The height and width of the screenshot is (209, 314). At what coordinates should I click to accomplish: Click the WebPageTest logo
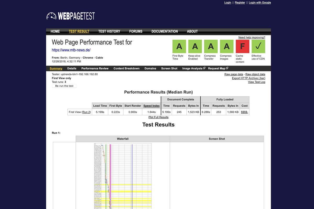[71, 16]
